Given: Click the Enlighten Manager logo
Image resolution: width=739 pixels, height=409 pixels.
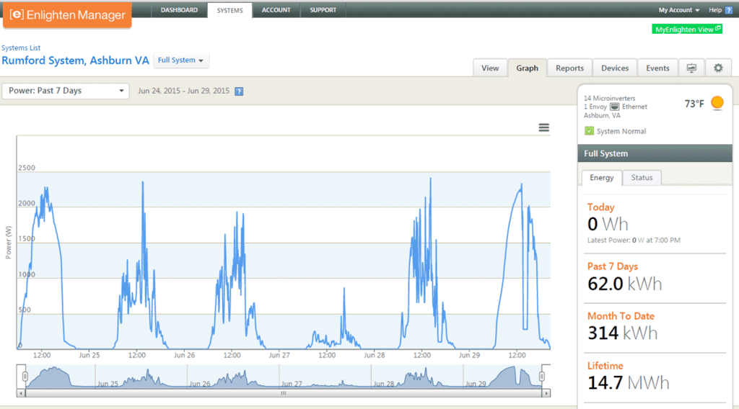Looking at the screenshot, I should point(67,15).
